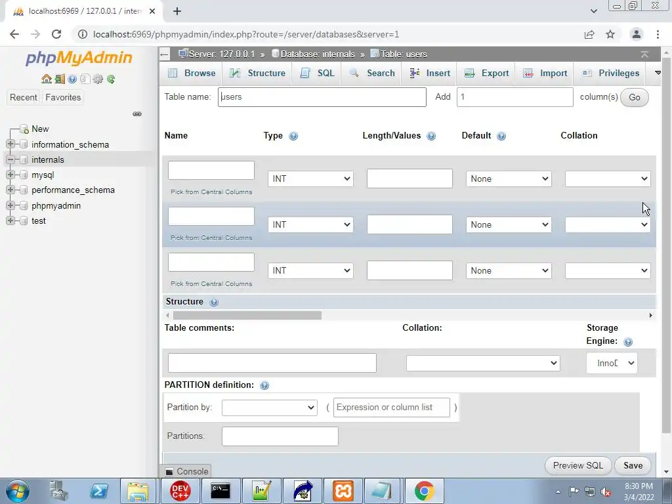Click the Favorites tables button

point(63,98)
